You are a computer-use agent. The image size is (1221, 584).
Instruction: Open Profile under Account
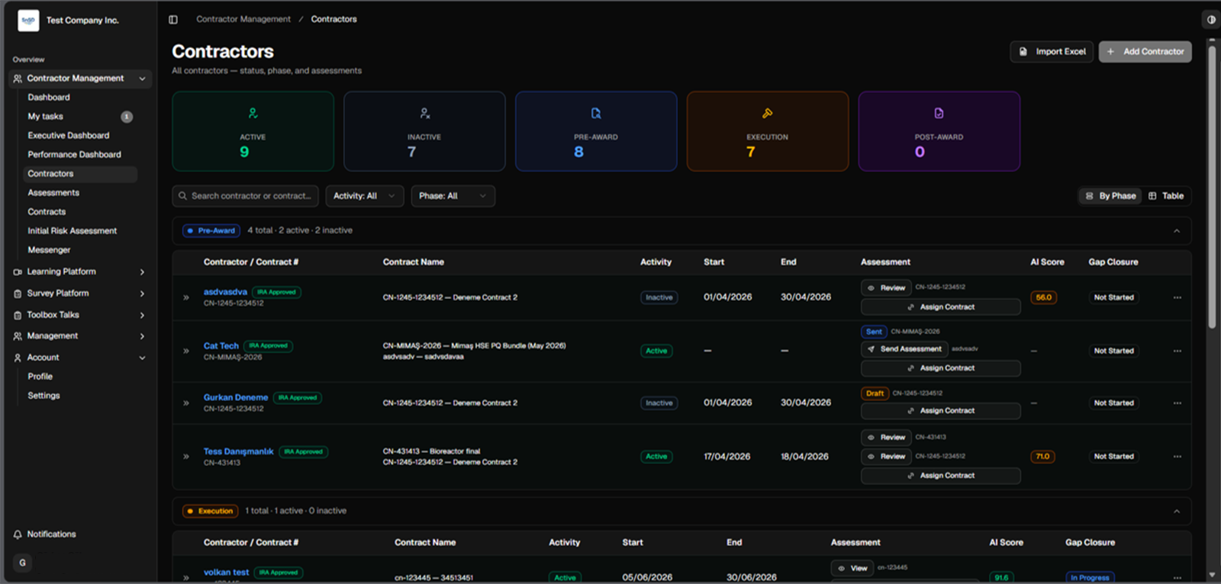pos(40,377)
